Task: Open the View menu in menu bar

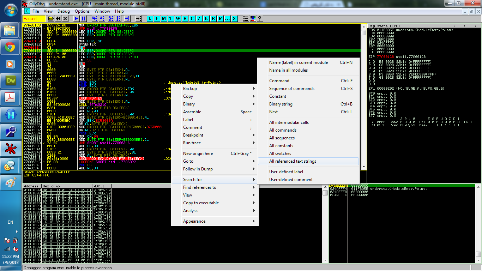Action: tap(48, 11)
